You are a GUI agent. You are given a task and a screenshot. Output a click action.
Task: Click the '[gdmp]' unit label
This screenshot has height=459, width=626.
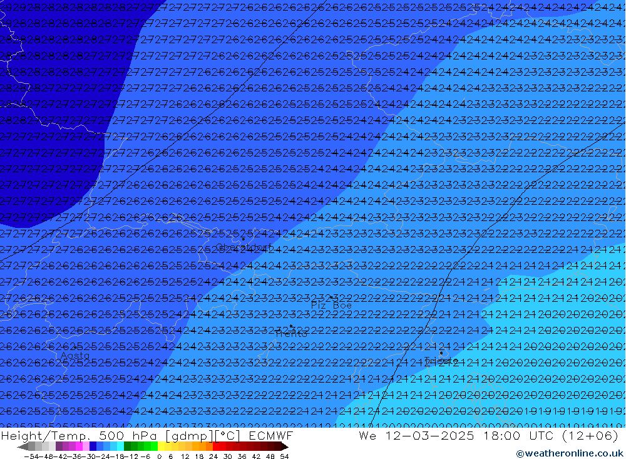click(190, 436)
